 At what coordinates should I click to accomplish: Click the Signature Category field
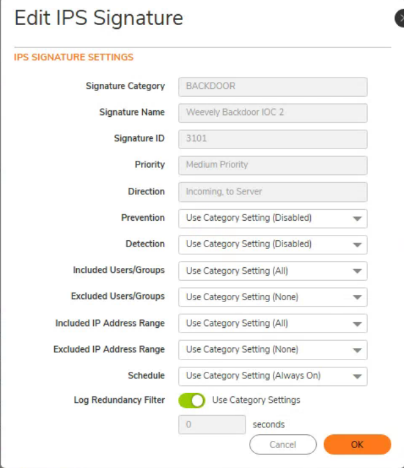tap(272, 86)
